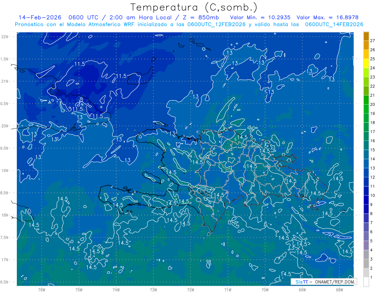Click the color scale value '12'
This screenshot has width=381, height=294.
(x=372, y=177)
